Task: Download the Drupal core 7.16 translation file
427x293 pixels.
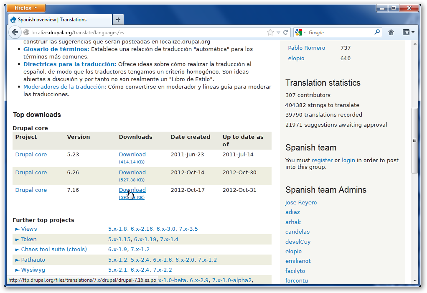Action: pos(132,190)
